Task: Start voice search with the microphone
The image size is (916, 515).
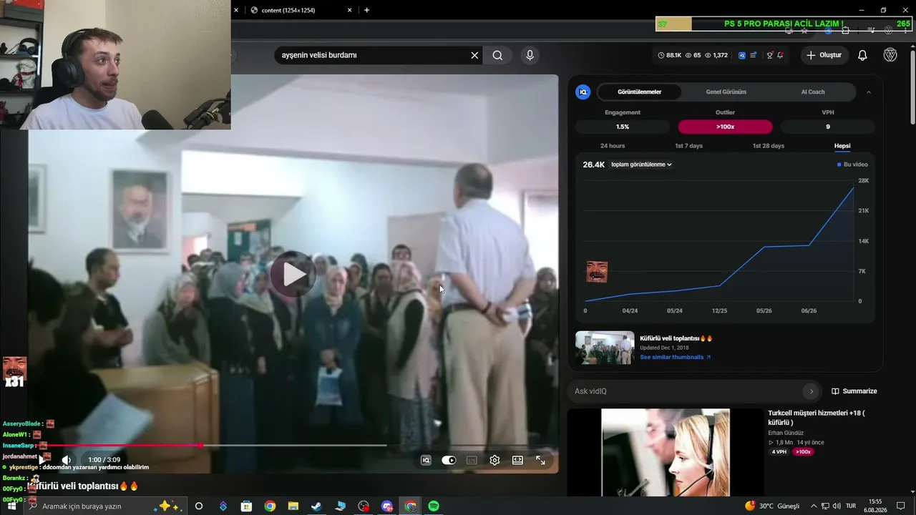Action: click(530, 55)
